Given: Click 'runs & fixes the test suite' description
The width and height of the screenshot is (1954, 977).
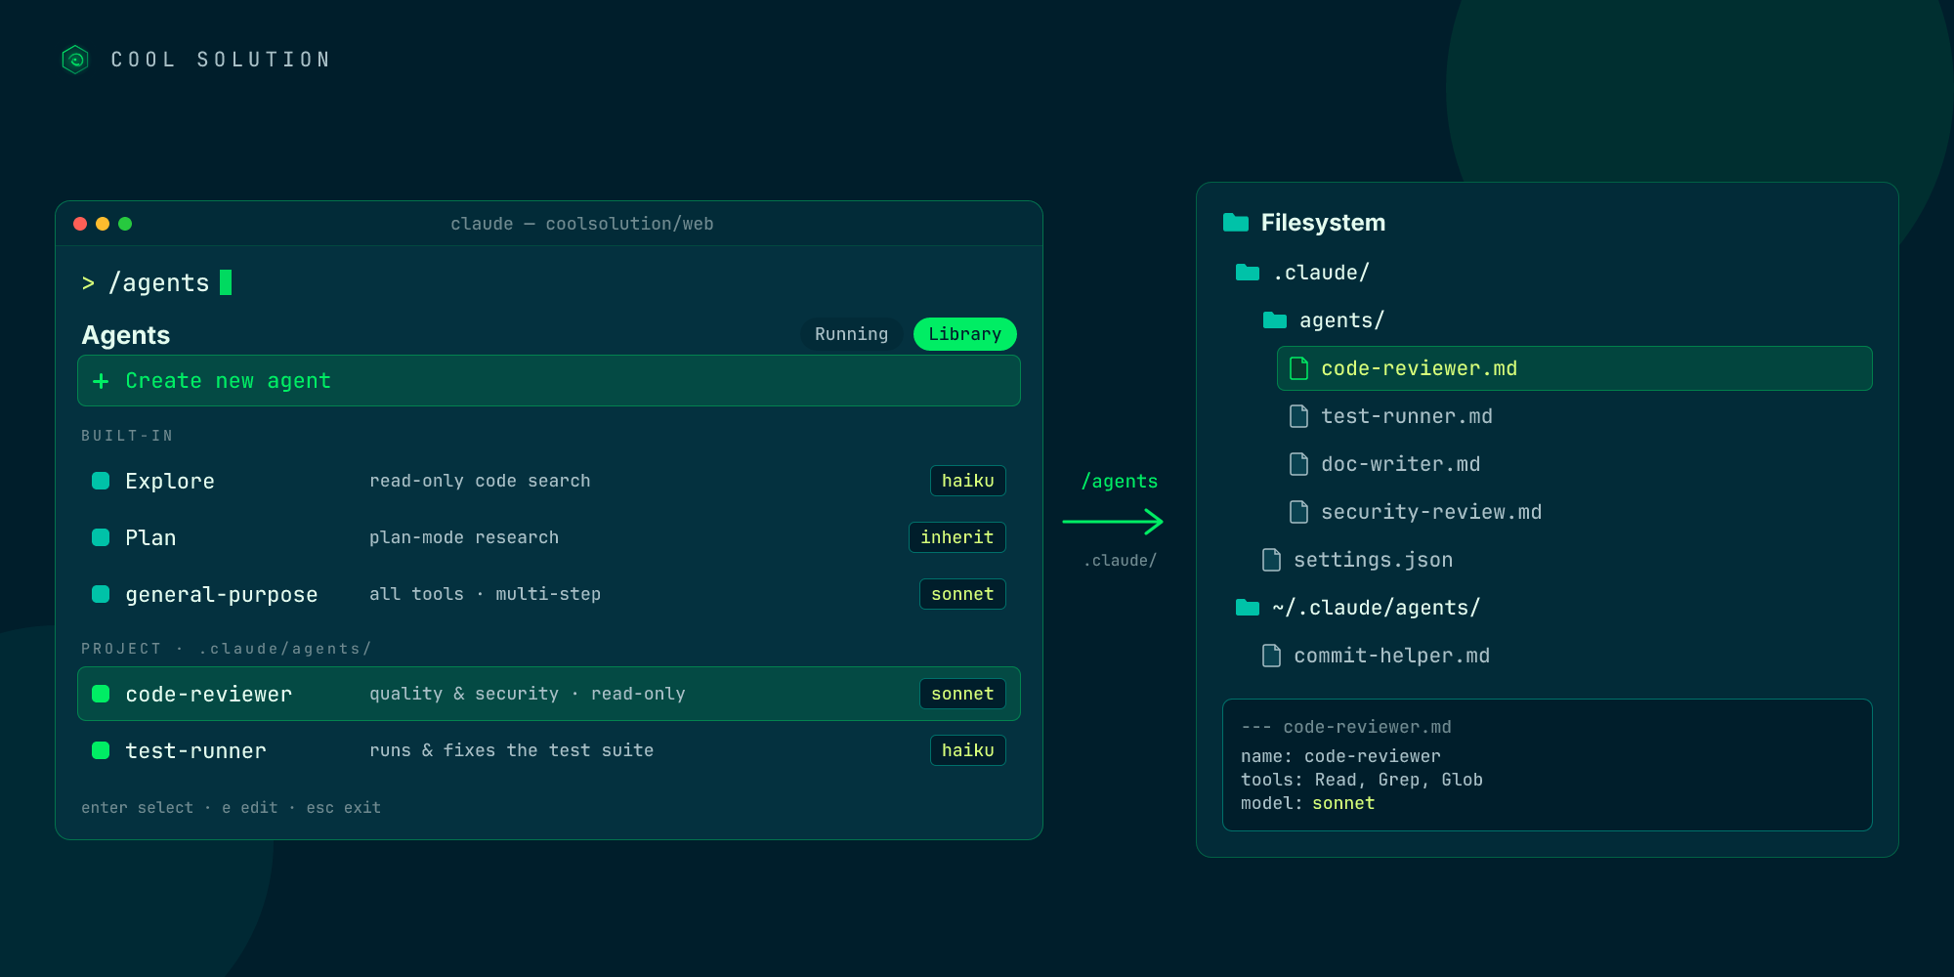Looking at the screenshot, I should tap(512, 750).
